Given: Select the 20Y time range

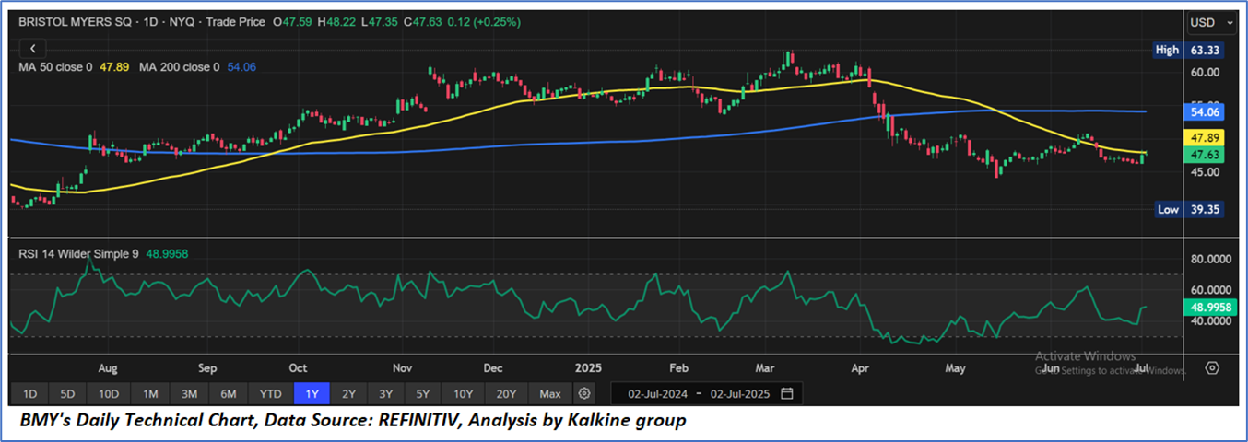Looking at the screenshot, I should point(506,394).
